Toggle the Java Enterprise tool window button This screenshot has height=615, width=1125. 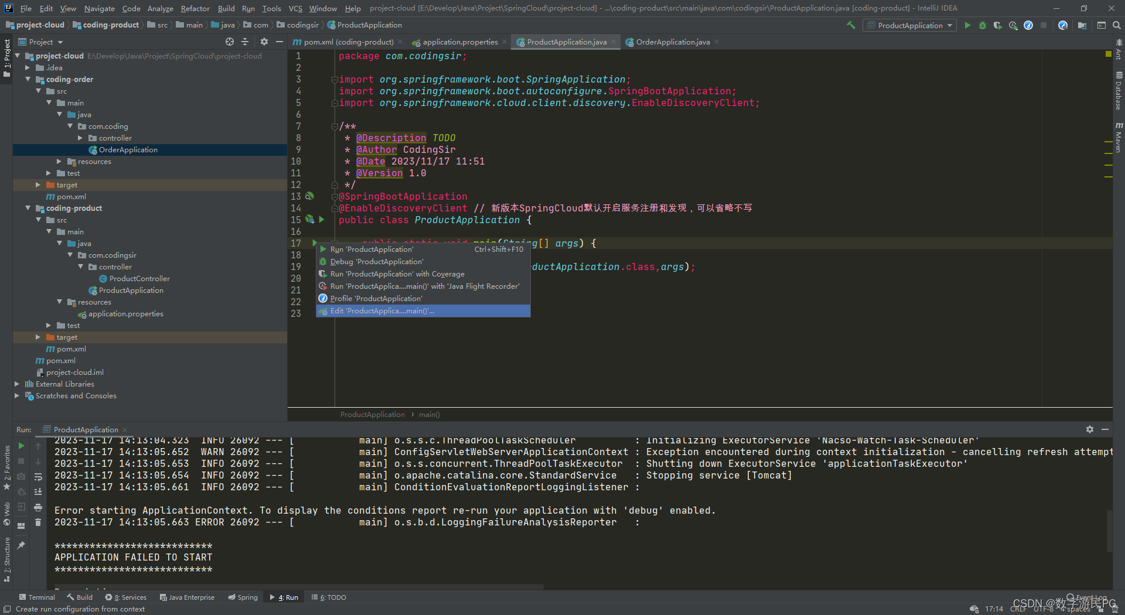(x=187, y=597)
